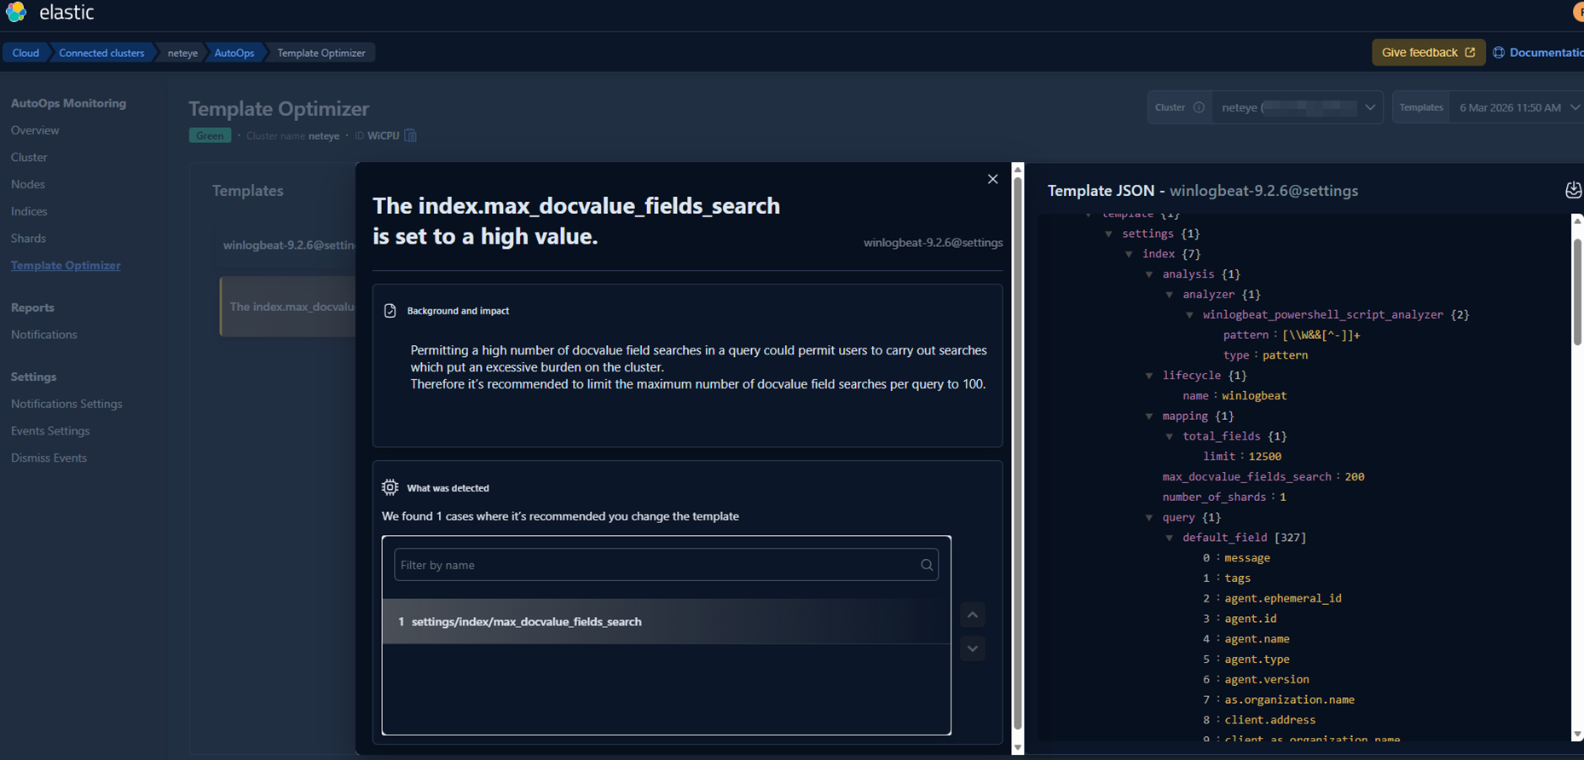
Task: Collapse the lifecycle node in JSON tree
Action: coord(1149,376)
